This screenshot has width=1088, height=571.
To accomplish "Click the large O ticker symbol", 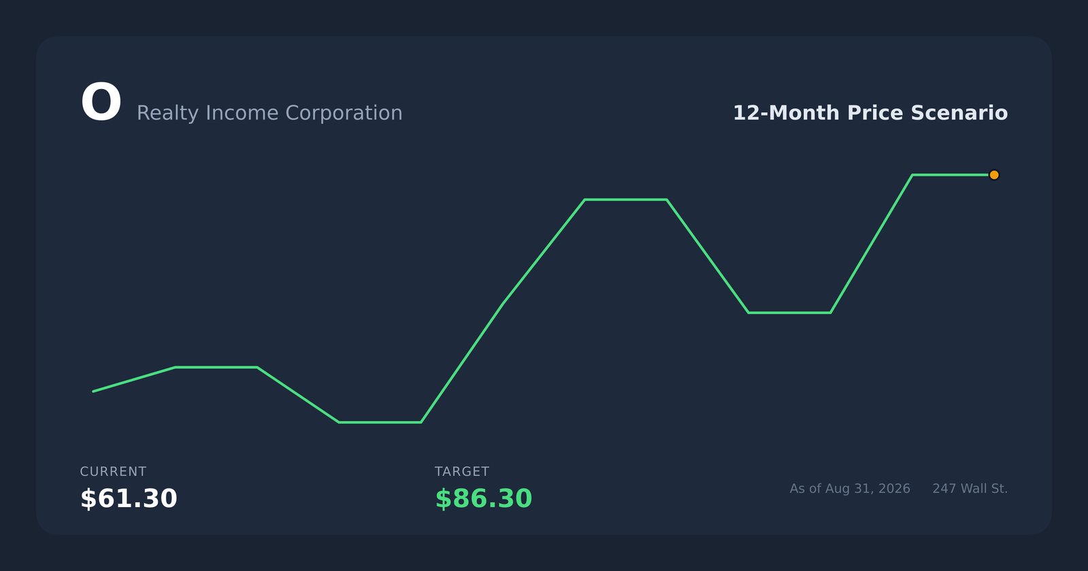I will pos(101,103).
